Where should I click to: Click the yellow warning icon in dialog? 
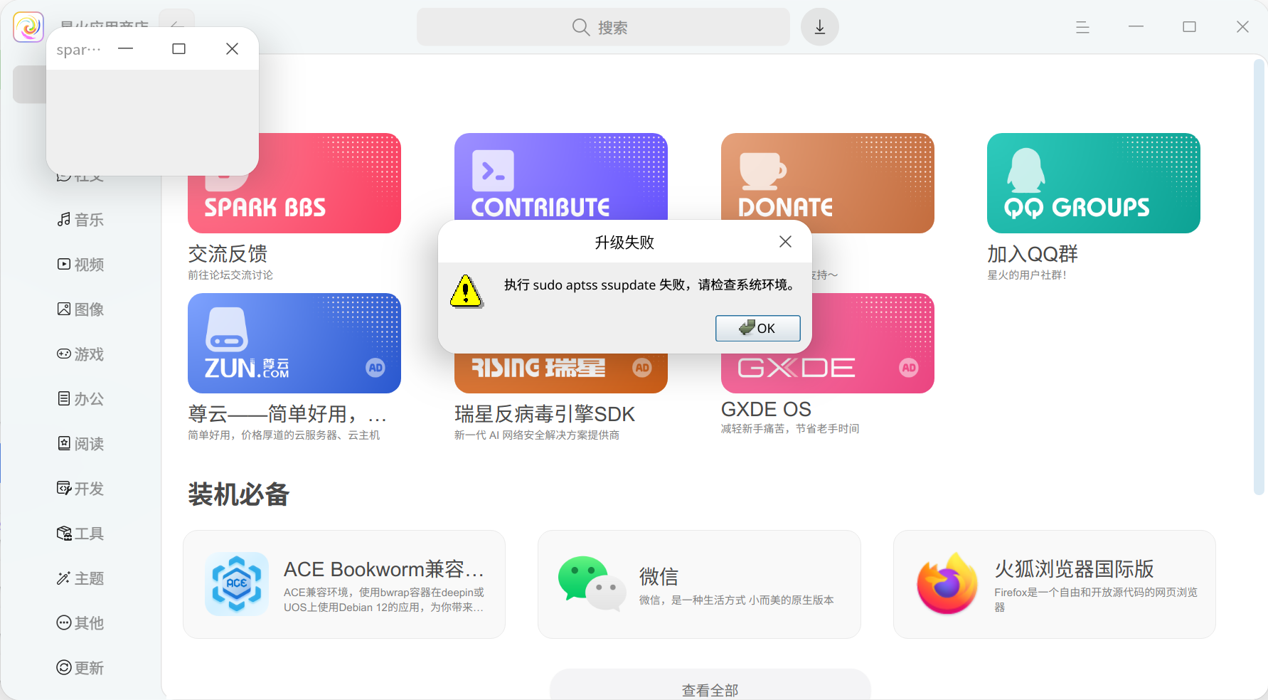pos(467,291)
